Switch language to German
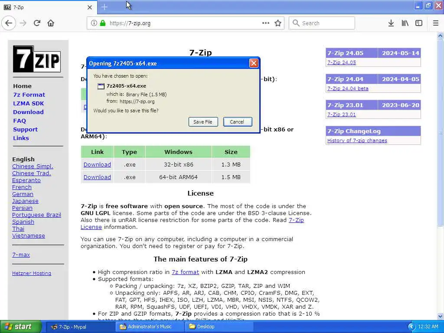The image size is (444, 333). coord(23,194)
